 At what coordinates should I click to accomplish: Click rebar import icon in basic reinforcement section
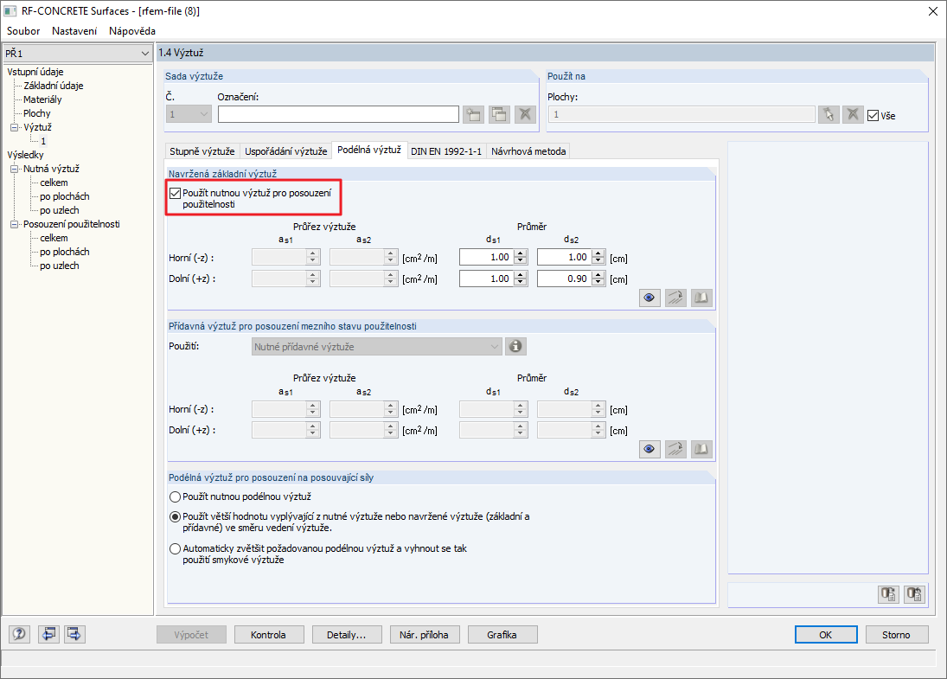(675, 298)
